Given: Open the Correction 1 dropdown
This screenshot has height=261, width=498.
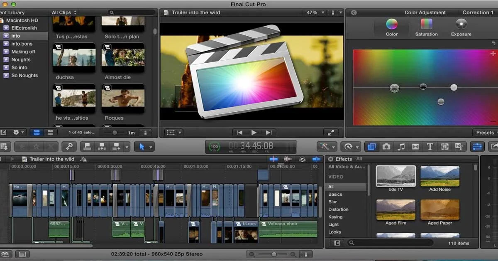Looking at the screenshot, I should point(478,12).
